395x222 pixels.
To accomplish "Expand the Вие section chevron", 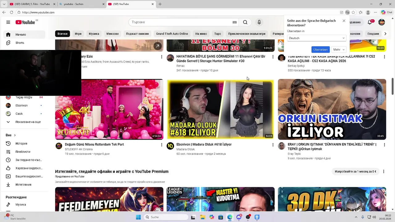I will point(15,135).
